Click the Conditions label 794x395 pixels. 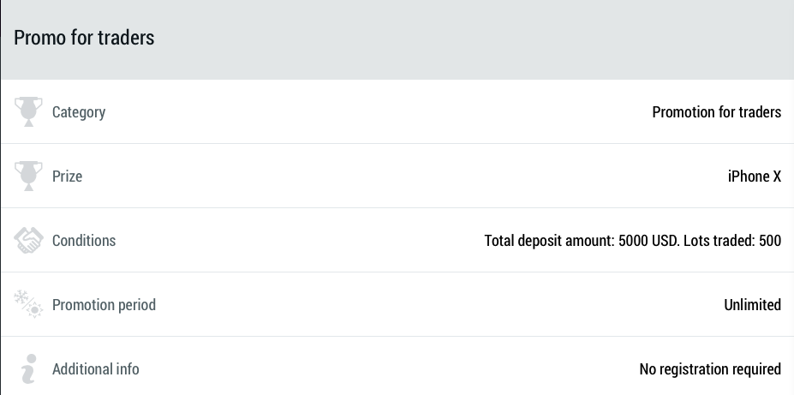84,241
